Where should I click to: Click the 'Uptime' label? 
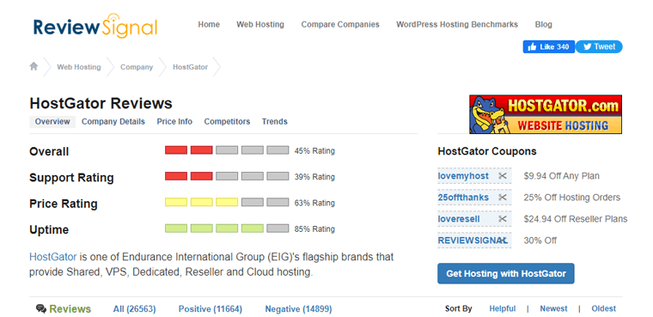point(49,230)
